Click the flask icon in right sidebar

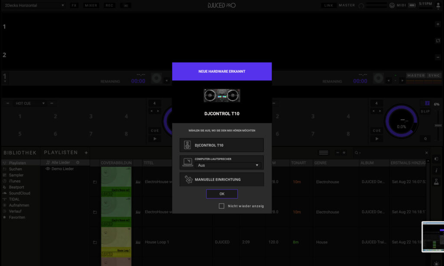pyautogui.click(x=436, y=182)
